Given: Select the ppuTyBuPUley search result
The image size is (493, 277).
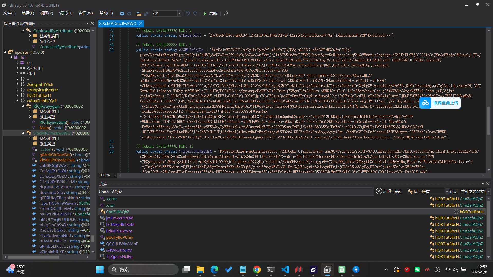Looking at the screenshot, I should click(x=292, y=237).
